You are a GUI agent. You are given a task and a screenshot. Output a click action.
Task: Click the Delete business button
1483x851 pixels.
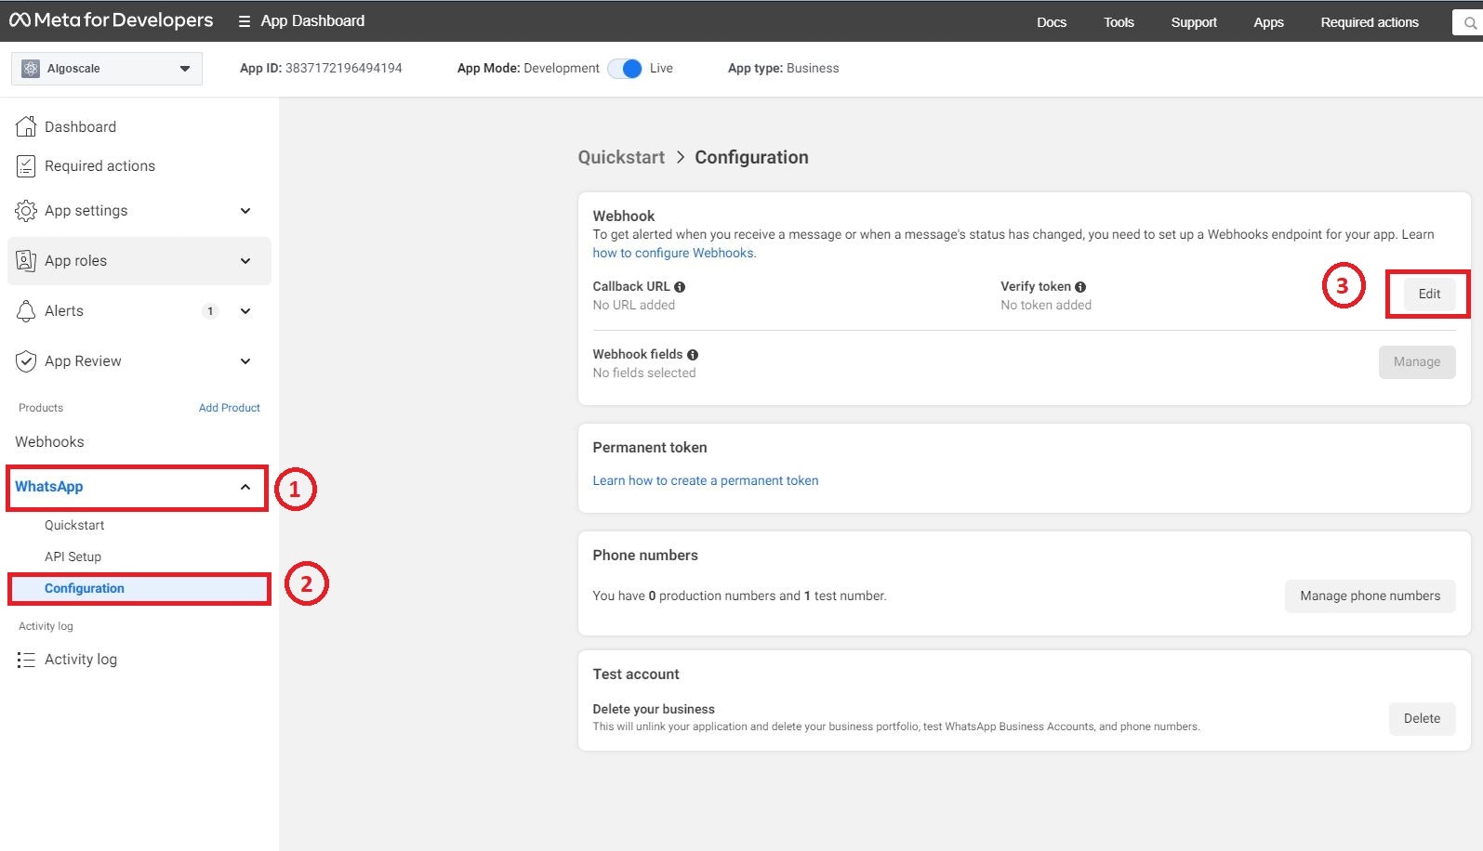(x=1423, y=719)
